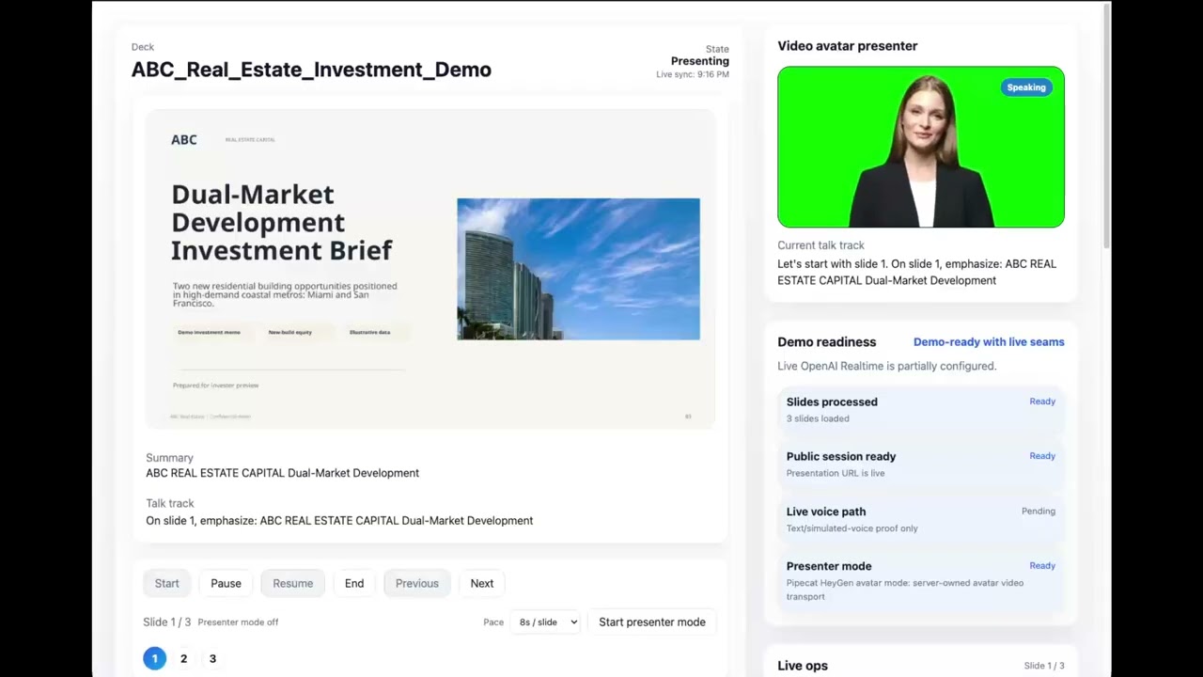This screenshot has width=1203, height=677.
Task: Select the Public session ready row
Action: 921,464
